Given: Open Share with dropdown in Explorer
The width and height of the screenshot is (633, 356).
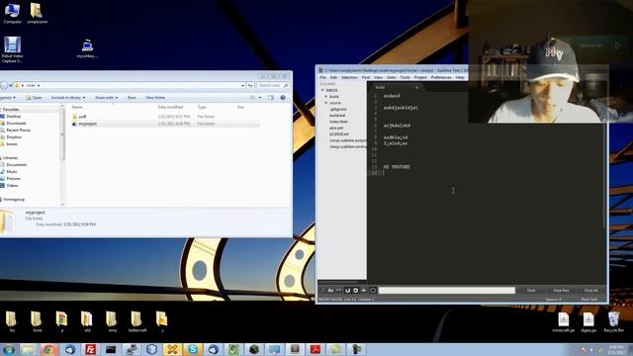Looking at the screenshot, I should point(106,98).
